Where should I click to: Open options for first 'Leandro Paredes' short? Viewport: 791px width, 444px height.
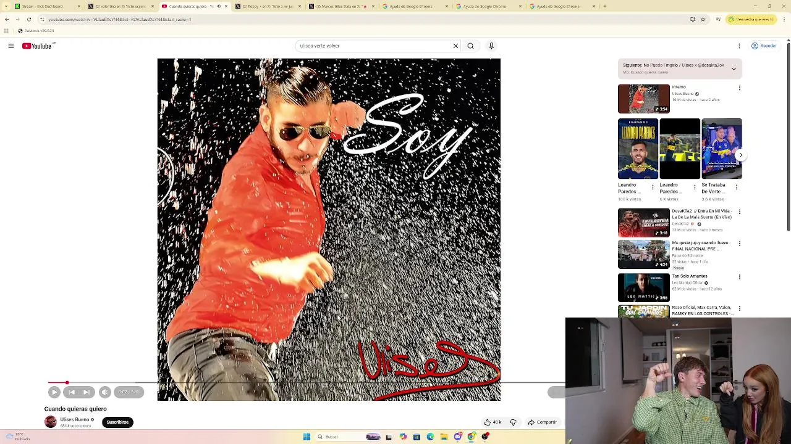[x=653, y=187]
